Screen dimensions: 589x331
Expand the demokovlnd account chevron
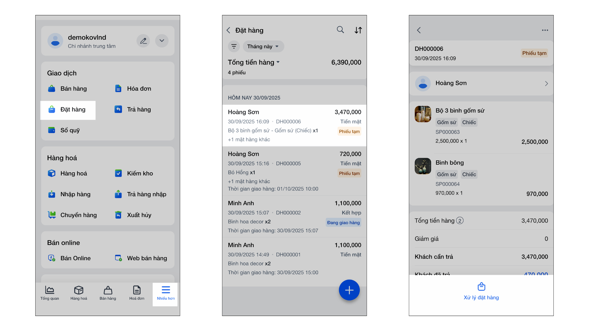pos(162,41)
